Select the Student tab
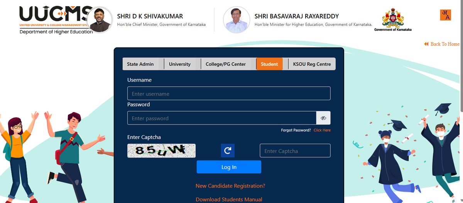Image resolution: width=463 pixels, height=203 pixels. 269,64
